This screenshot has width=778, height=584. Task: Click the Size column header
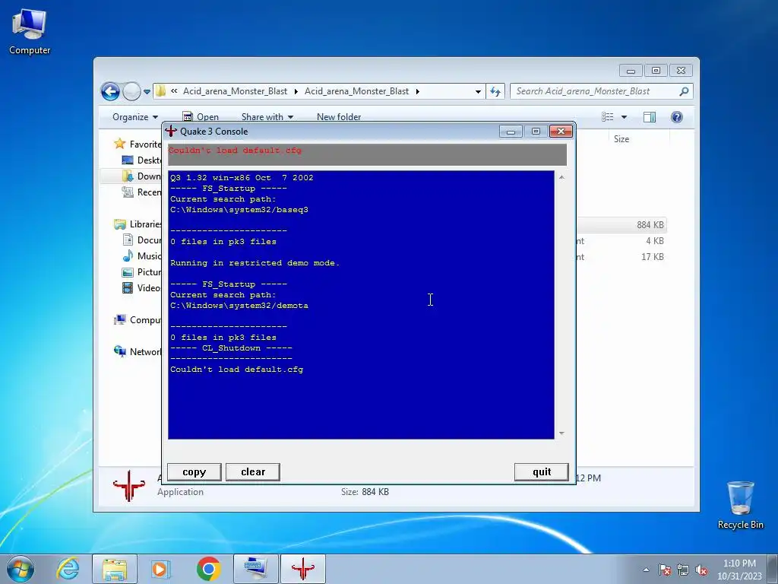tap(621, 139)
